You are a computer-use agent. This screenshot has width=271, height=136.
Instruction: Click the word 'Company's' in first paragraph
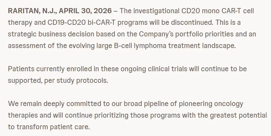coord(156,34)
